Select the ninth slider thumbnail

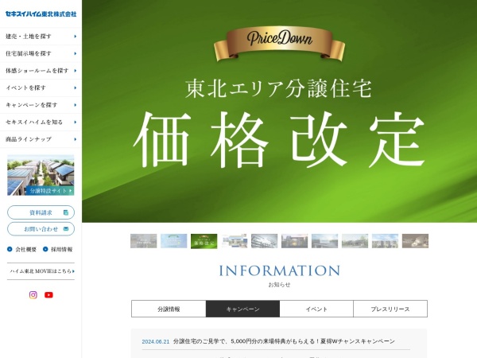coord(385,241)
